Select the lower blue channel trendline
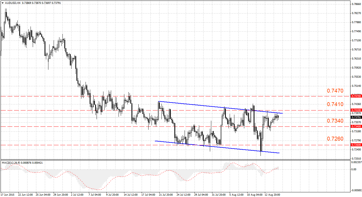Image resolution: width=362 pixels, height=197 pixels. (217, 147)
